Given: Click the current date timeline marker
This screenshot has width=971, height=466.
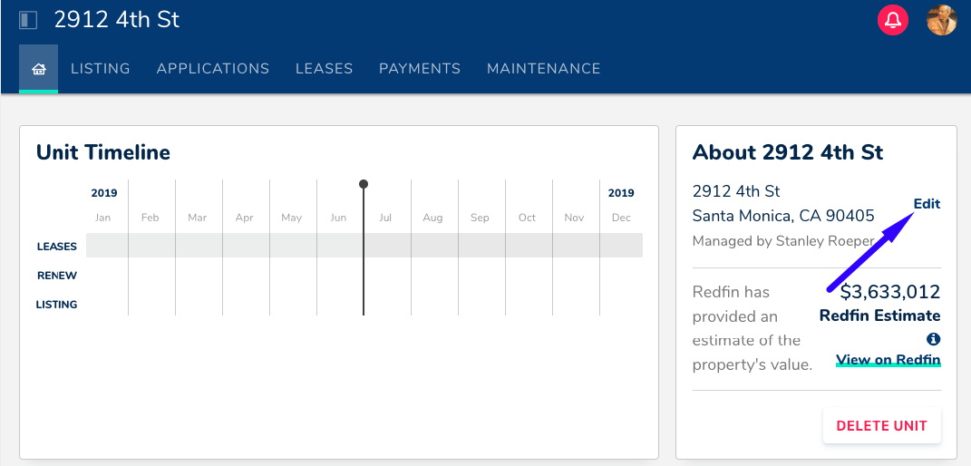Looking at the screenshot, I should 364,185.
